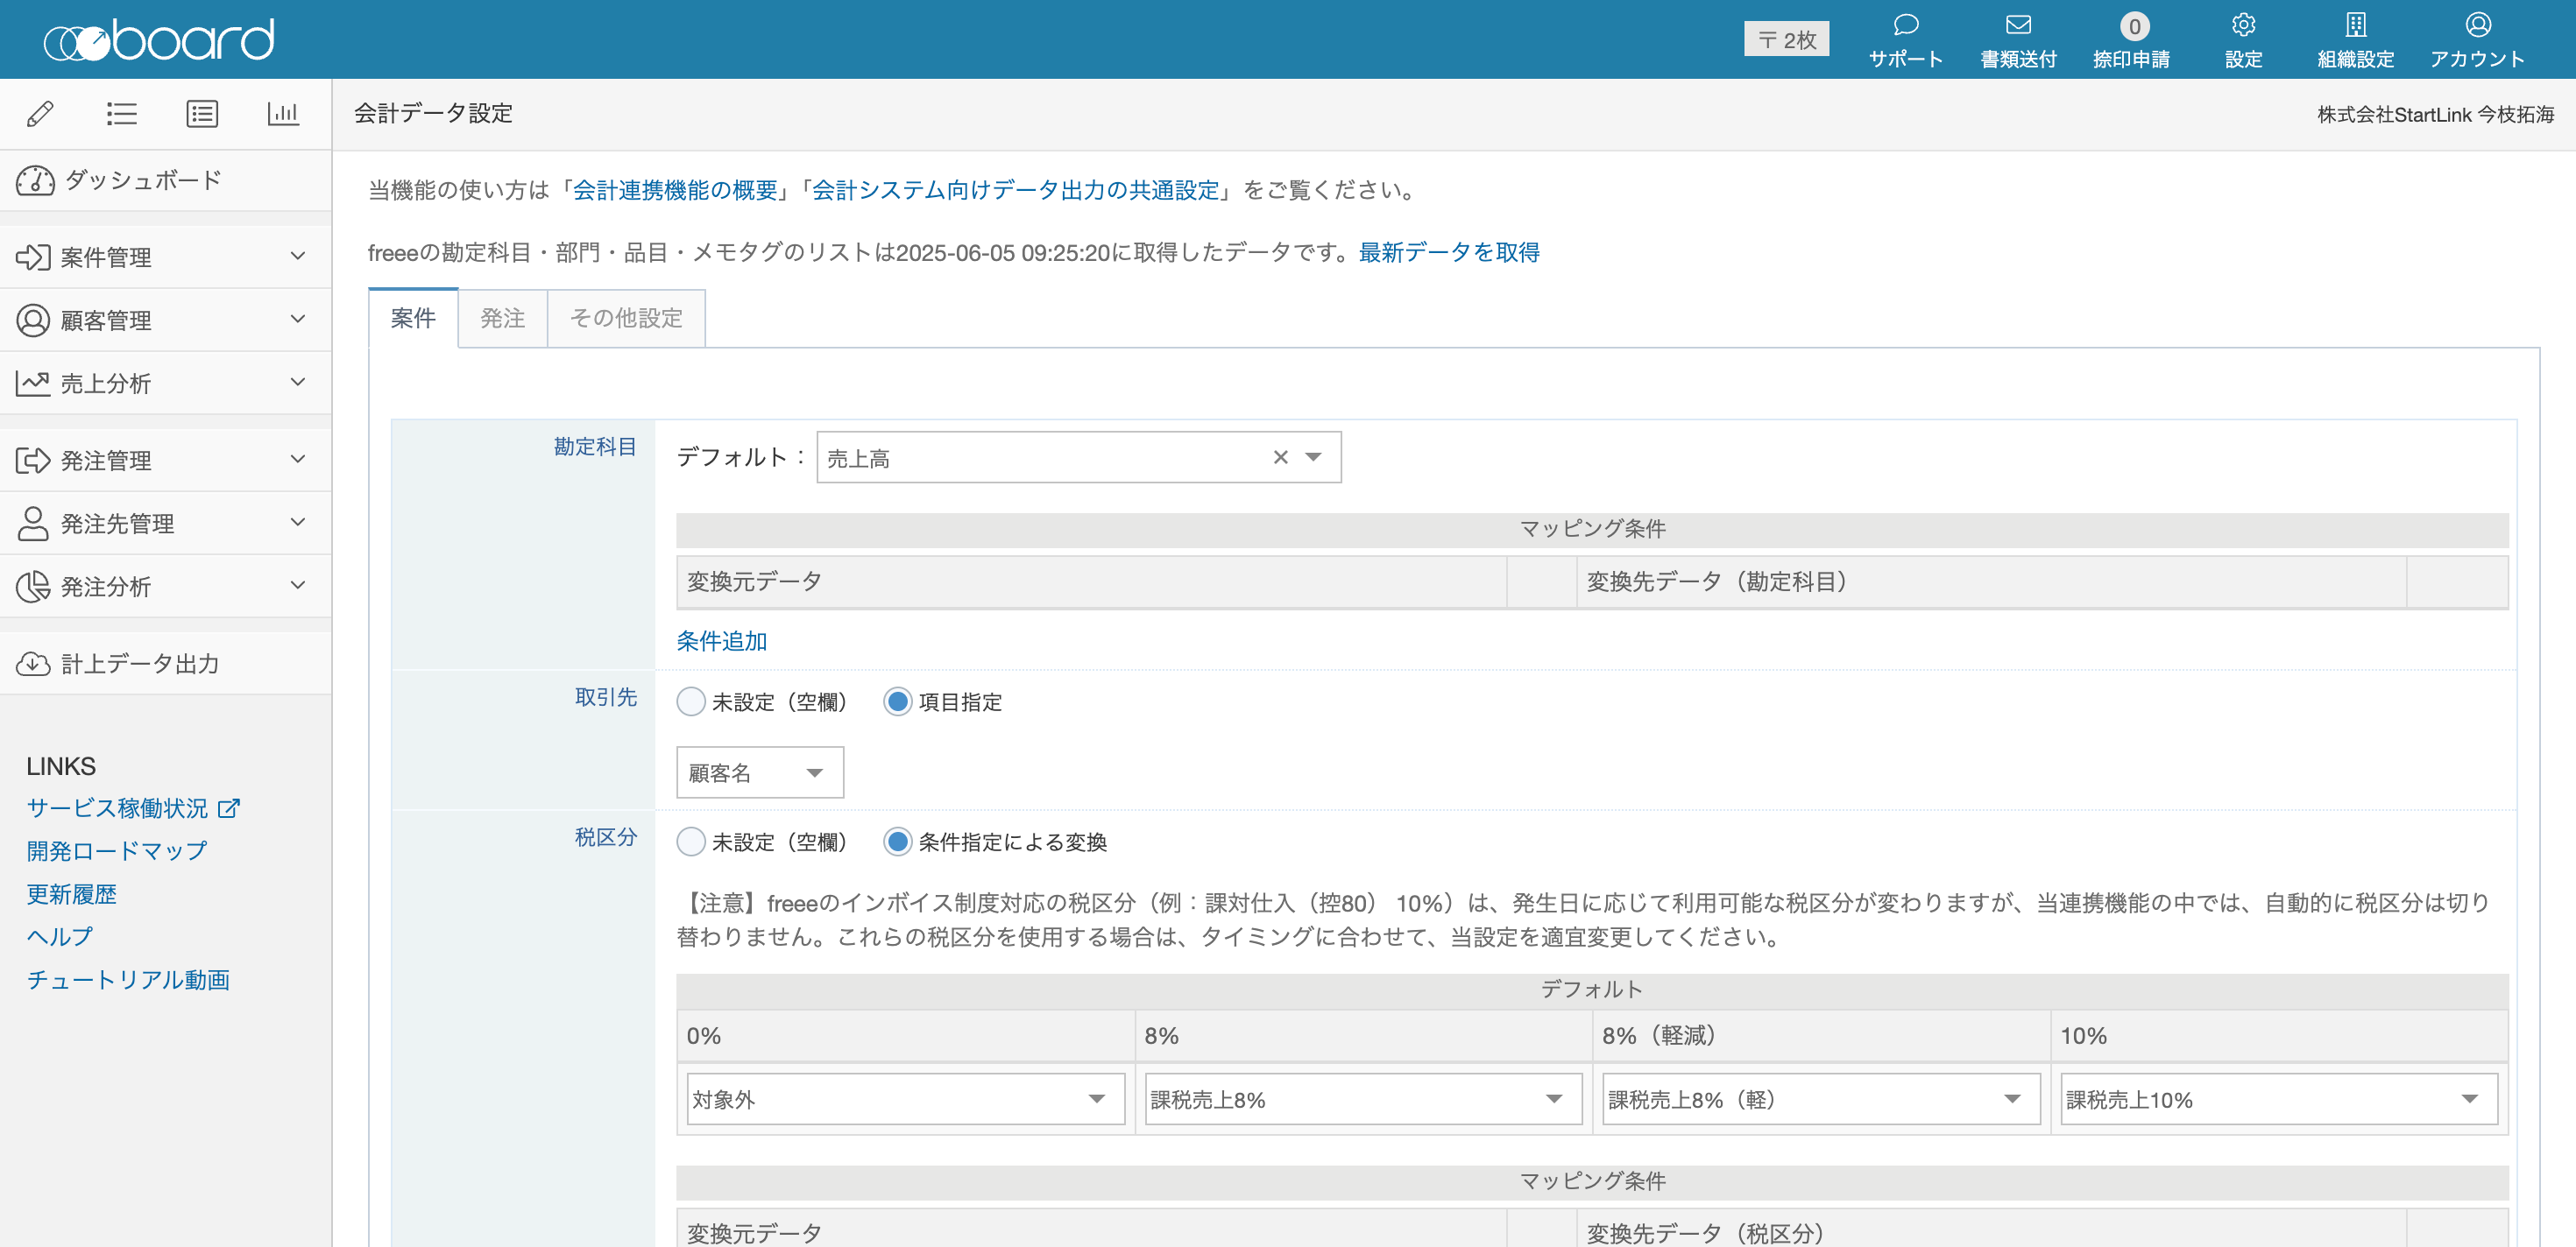Click the 計上データ出力 cloud download icon
The height and width of the screenshot is (1247, 2576).
coord(33,664)
